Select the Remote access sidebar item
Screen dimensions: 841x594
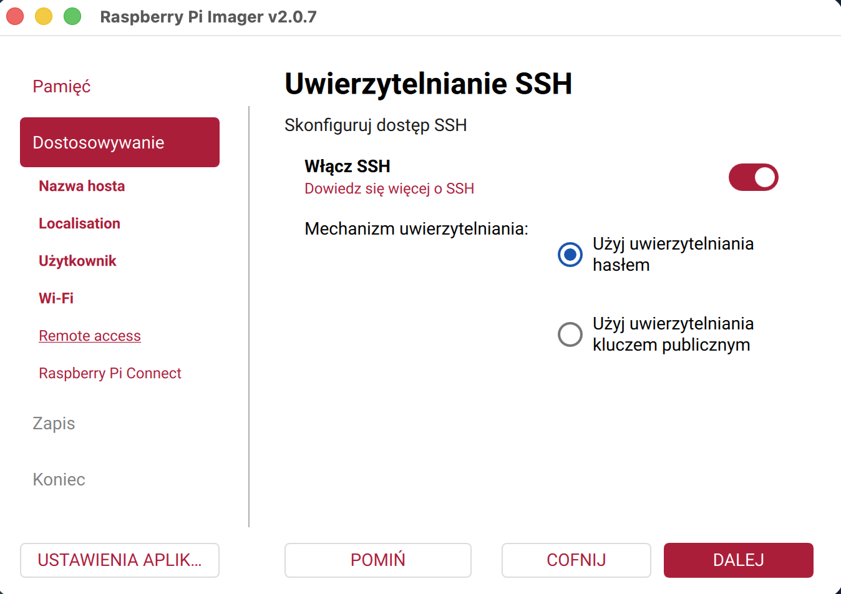(90, 336)
